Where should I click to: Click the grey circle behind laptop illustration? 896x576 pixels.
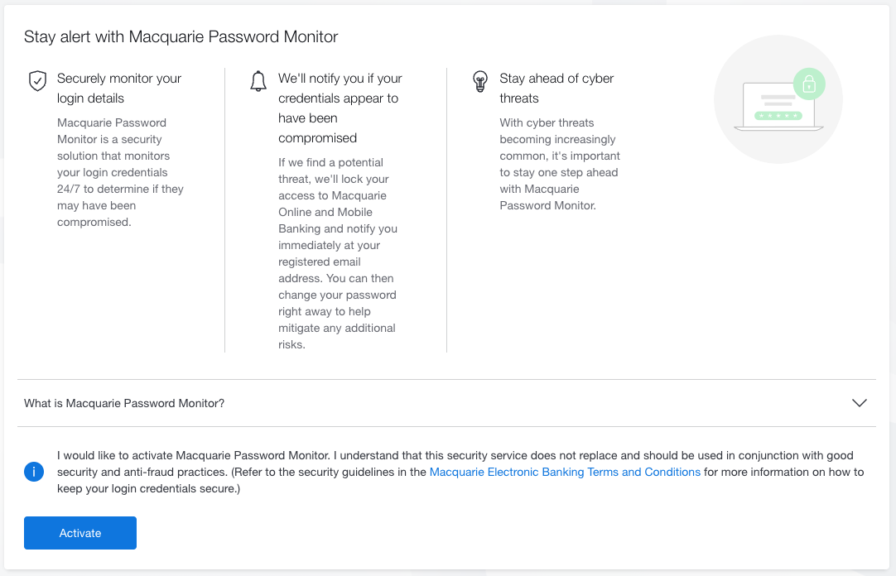(778, 99)
